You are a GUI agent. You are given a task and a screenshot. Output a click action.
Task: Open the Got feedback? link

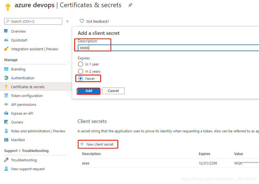[98, 22]
